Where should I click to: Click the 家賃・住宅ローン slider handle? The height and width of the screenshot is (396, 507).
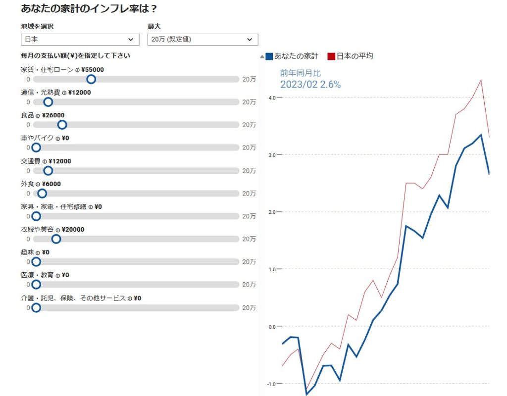coord(91,79)
